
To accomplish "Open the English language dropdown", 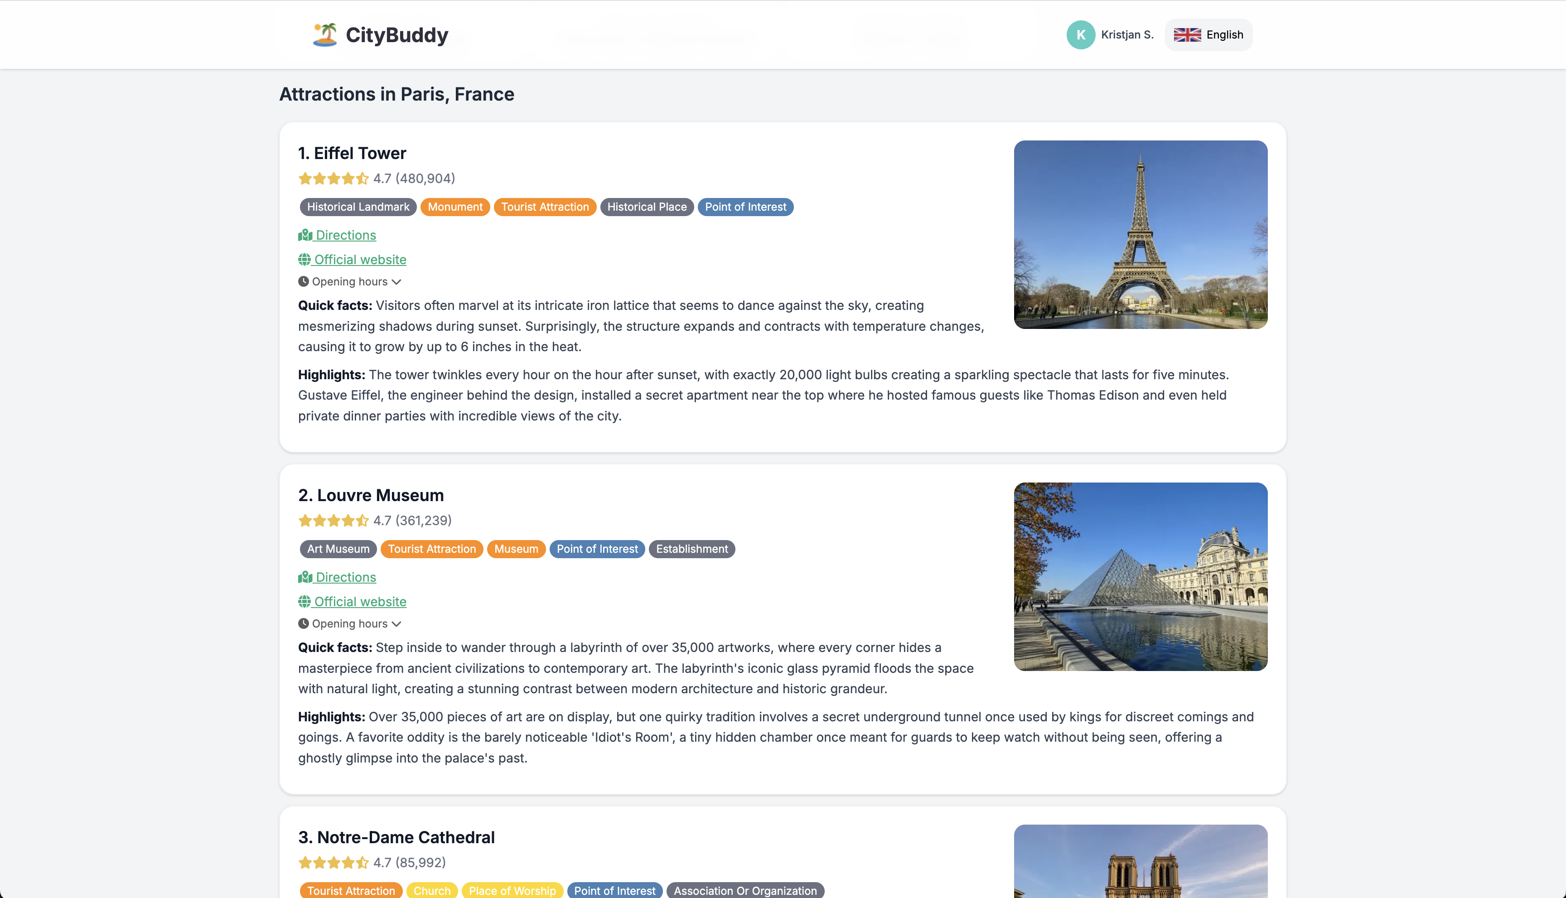I will pos(1208,34).
